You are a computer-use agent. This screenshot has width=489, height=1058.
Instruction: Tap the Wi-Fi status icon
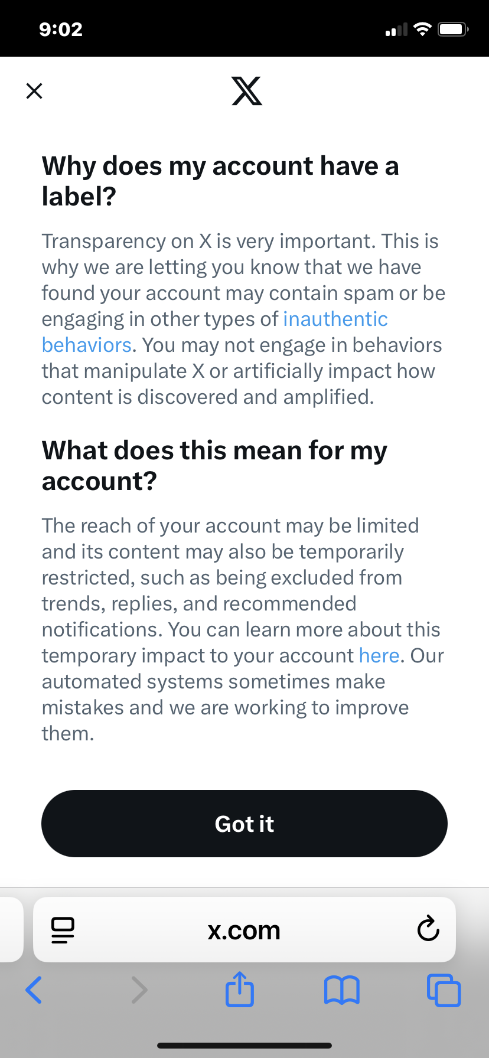[x=422, y=29]
